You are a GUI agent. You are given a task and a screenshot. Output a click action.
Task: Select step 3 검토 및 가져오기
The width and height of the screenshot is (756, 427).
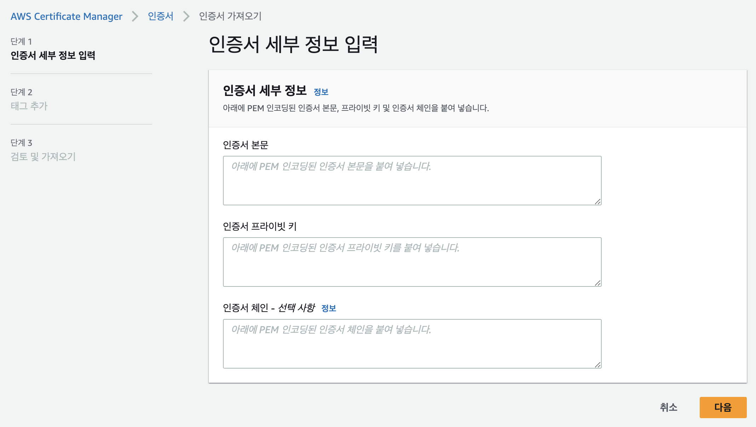(x=43, y=156)
